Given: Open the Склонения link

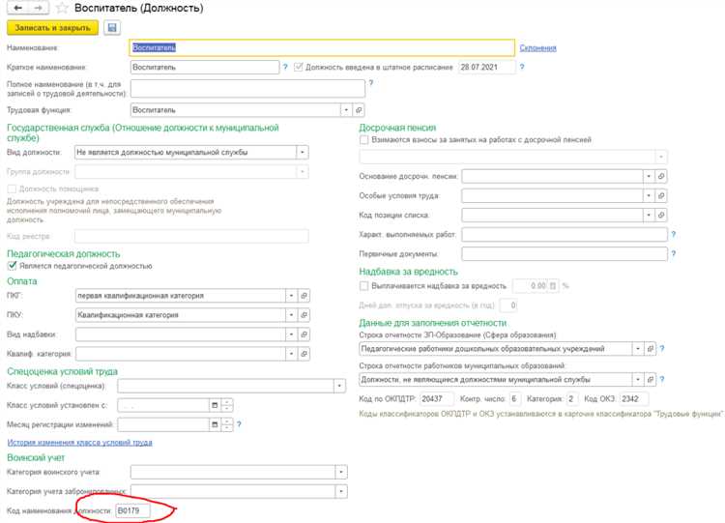Looking at the screenshot, I should click(x=537, y=47).
